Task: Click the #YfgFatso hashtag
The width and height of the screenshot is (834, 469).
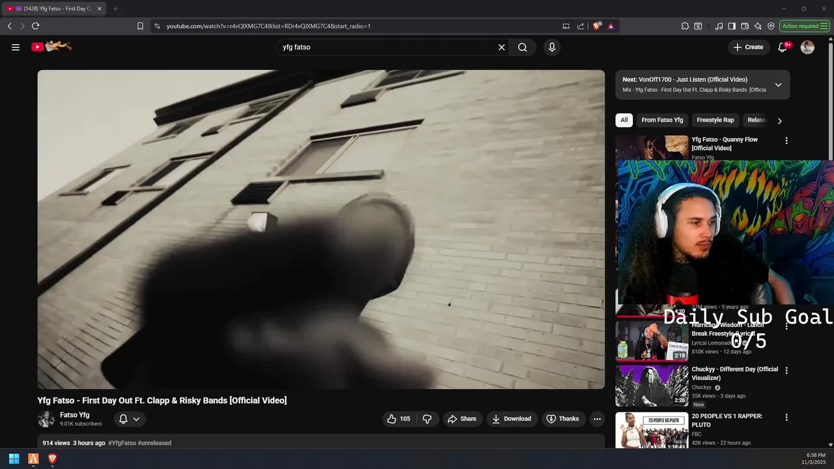Action: point(122,443)
